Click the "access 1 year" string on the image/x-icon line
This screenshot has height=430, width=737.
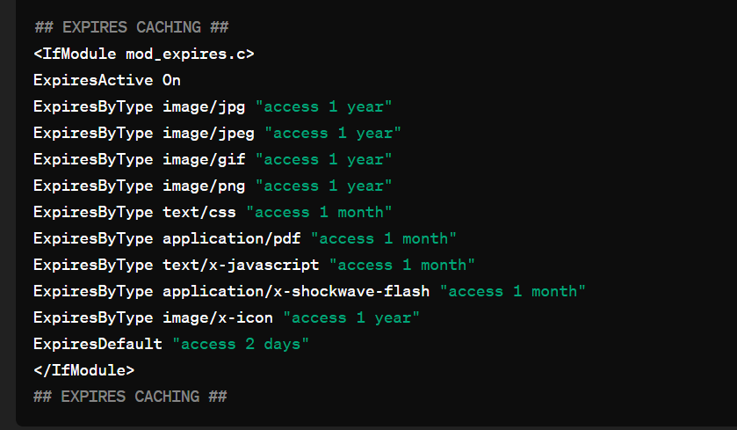click(x=351, y=317)
